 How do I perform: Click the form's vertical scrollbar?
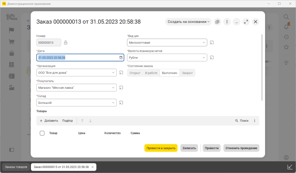(x=262, y=68)
